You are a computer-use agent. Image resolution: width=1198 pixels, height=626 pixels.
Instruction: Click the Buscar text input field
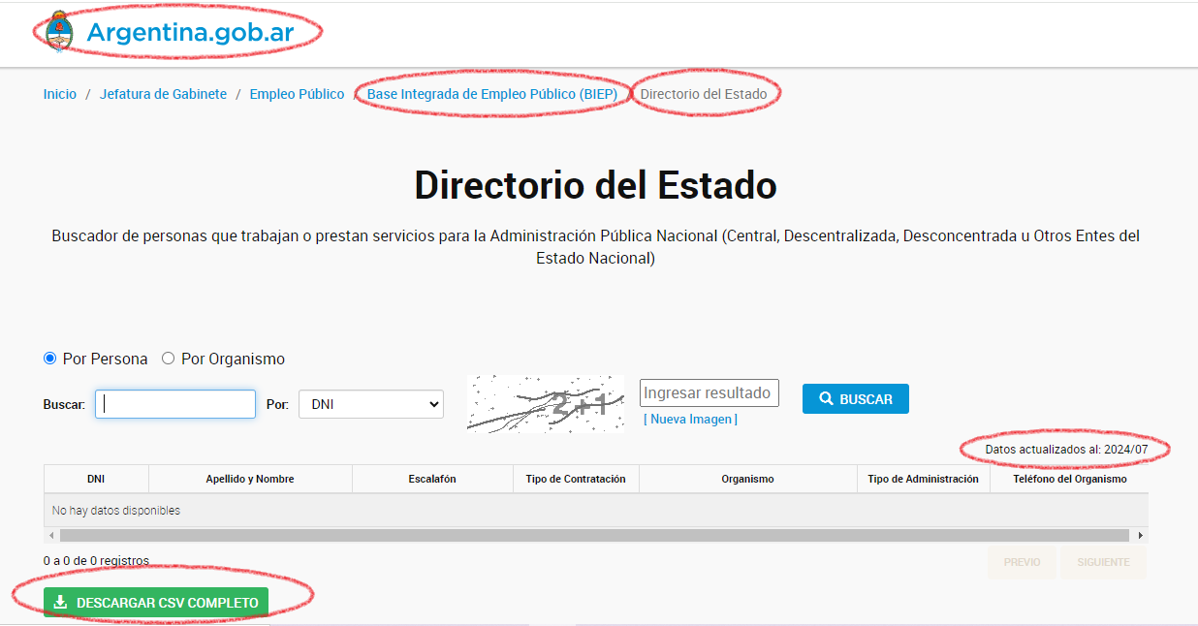pyautogui.click(x=175, y=404)
